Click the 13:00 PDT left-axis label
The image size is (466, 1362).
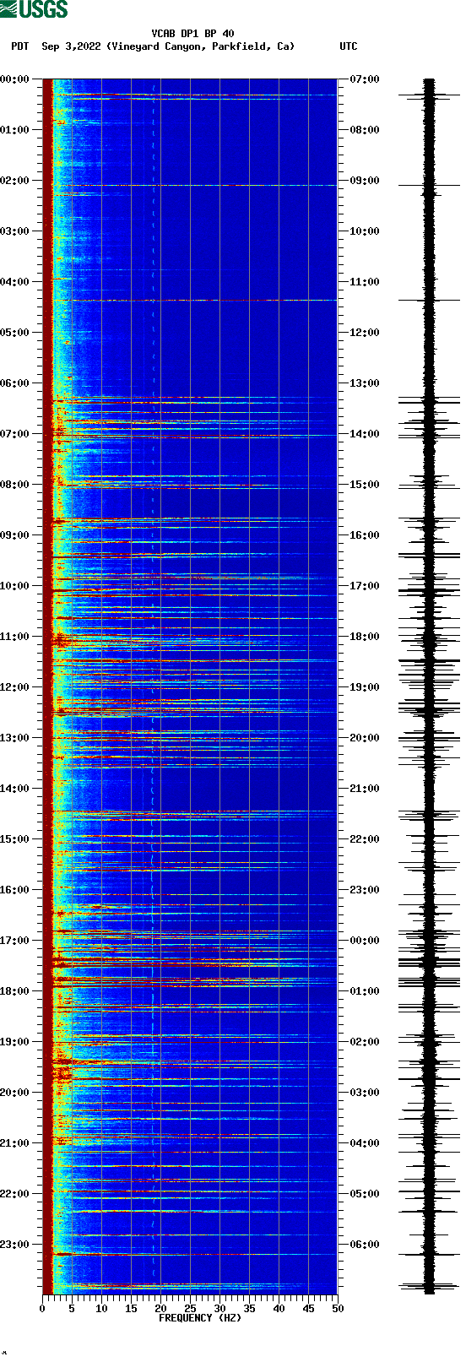coord(15,738)
